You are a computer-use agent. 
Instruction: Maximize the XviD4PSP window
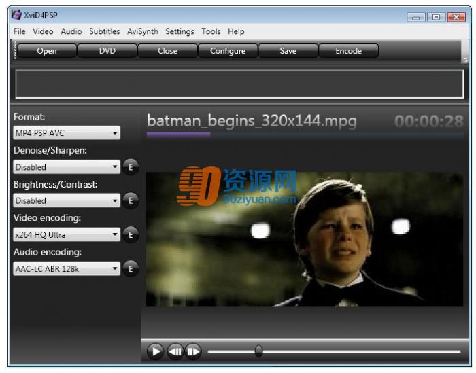click(436, 17)
